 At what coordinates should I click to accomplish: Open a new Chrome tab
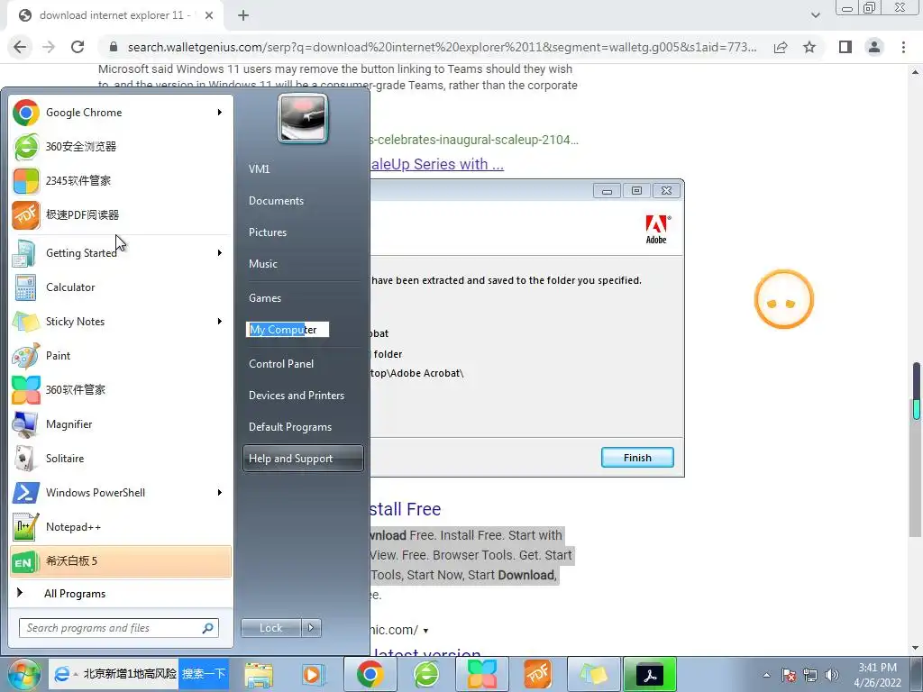pyautogui.click(x=243, y=16)
